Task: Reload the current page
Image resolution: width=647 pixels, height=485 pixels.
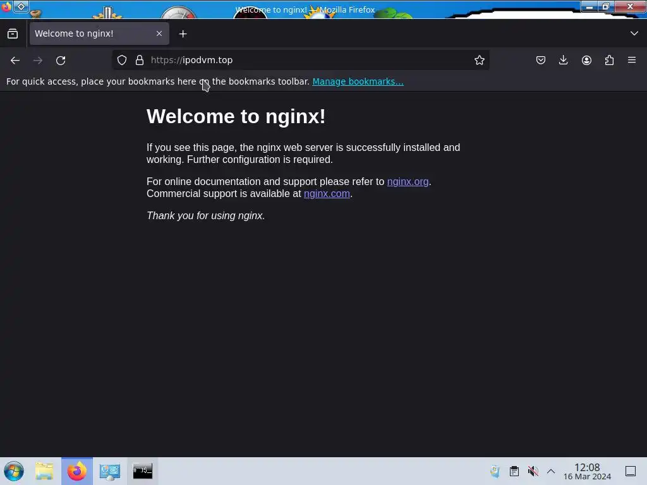Action: tap(61, 60)
